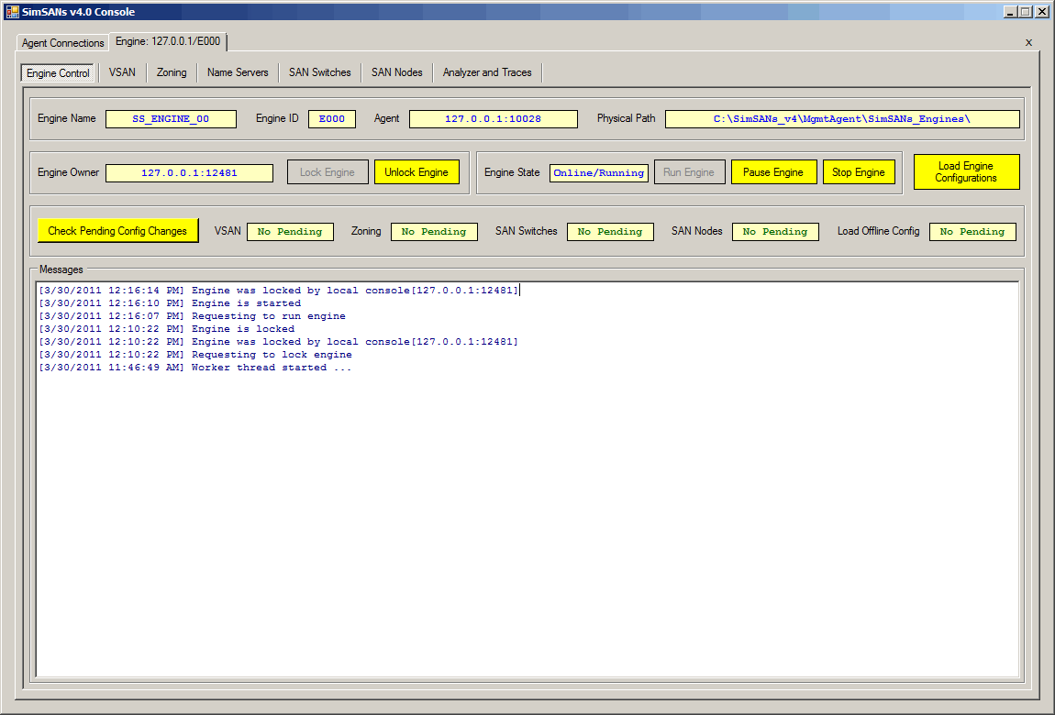
Task: Open the SAN Nodes tab
Action: (396, 72)
